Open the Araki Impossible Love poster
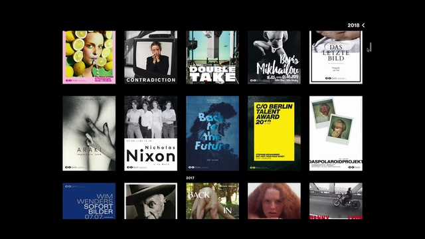Viewport: 425px width, 239px height. (89, 133)
